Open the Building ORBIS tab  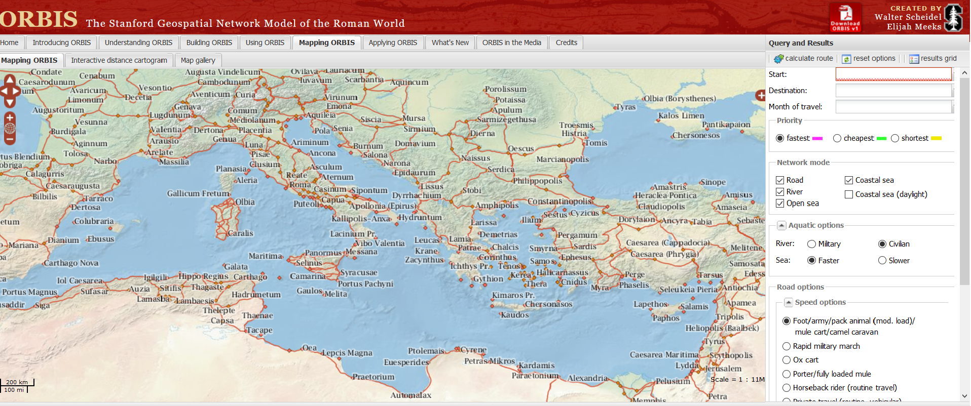(x=209, y=43)
